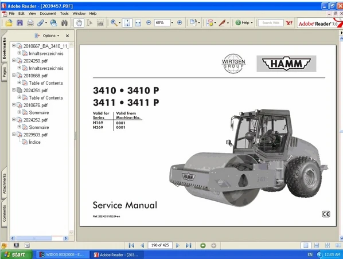Screen dimensions: 343x259
Task: Expand Table of Contents under 2024251.pdf
Action: click(20, 97)
